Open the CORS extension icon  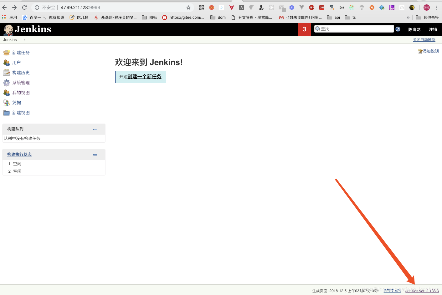(322, 8)
